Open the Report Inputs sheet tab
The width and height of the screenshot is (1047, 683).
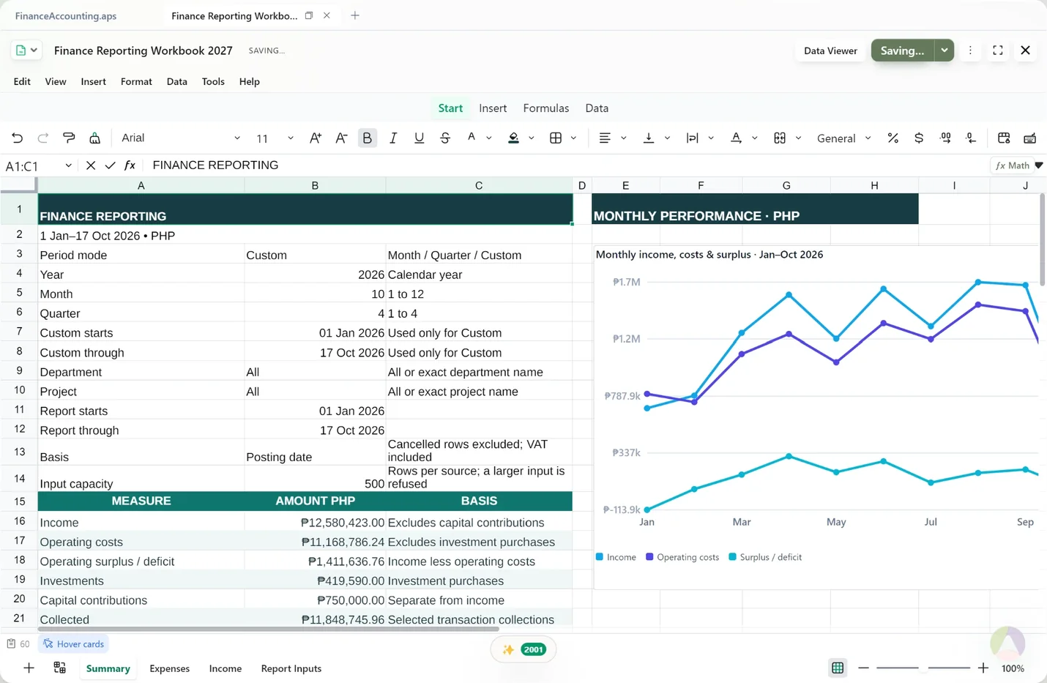[291, 668]
